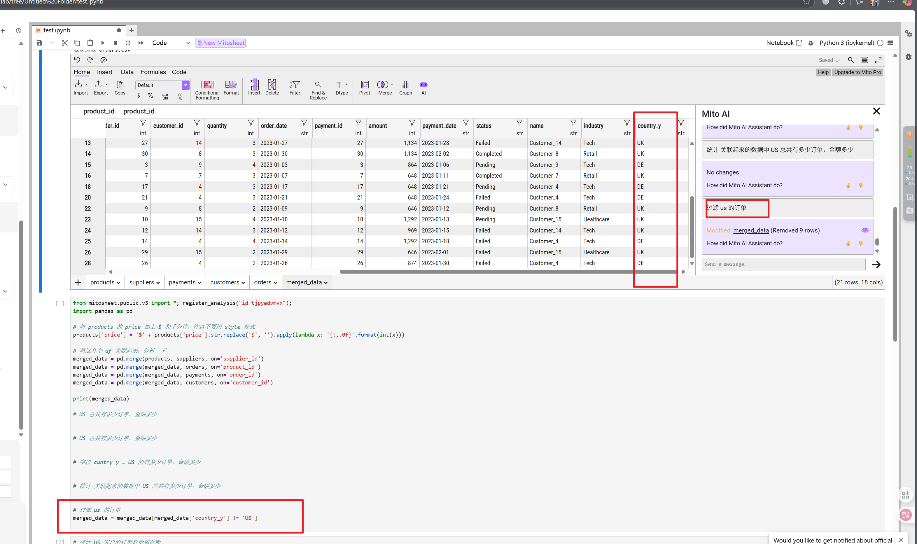Expand the orders sheet tab menu
917x544 pixels.
(275, 283)
